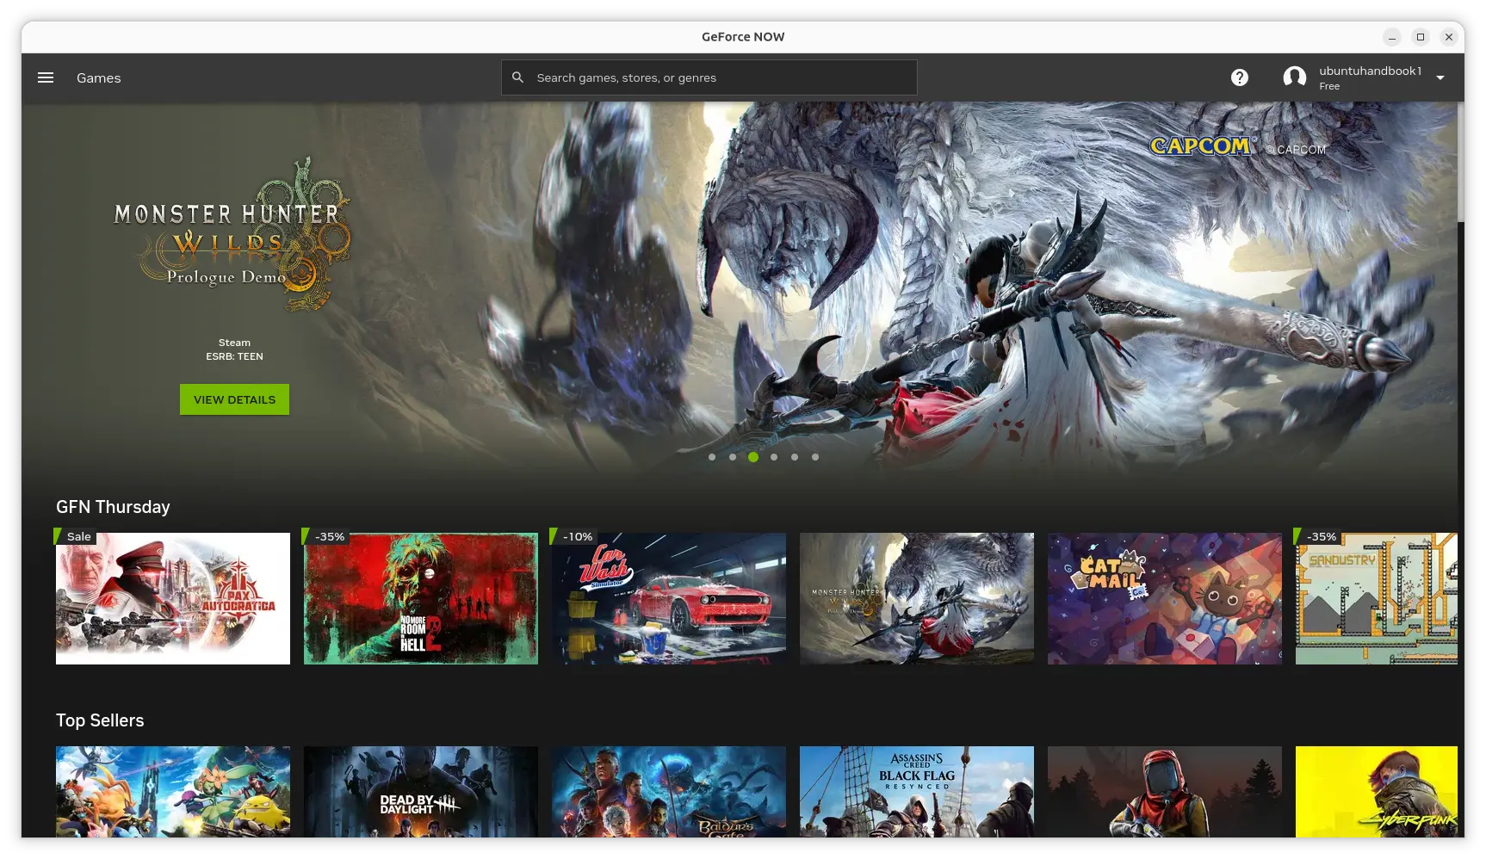The width and height of the screenshot is (1486, 859).
Task: Go to the sixth hero carousel dot
Action: pos(815,457)
